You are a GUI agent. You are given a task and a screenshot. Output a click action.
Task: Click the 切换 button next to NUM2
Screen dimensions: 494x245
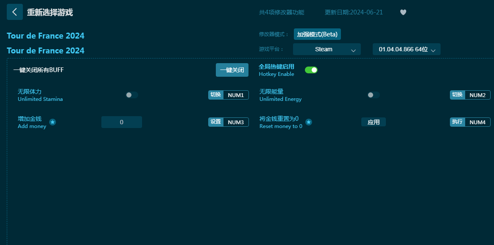[x=458, y=95]
